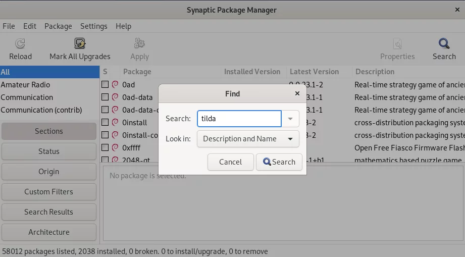465x257 pixels.
Task: Click Debian swirl icon beside 0ad-data
Action: pos(115,97)
